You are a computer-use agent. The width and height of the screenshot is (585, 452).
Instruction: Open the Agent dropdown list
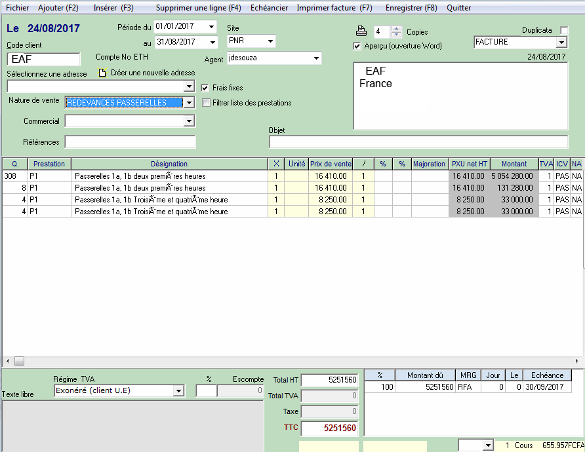coord(316,59)
